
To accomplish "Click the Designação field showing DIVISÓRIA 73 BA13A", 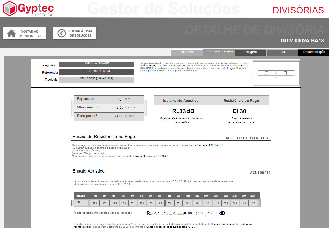I will (97, 65).
